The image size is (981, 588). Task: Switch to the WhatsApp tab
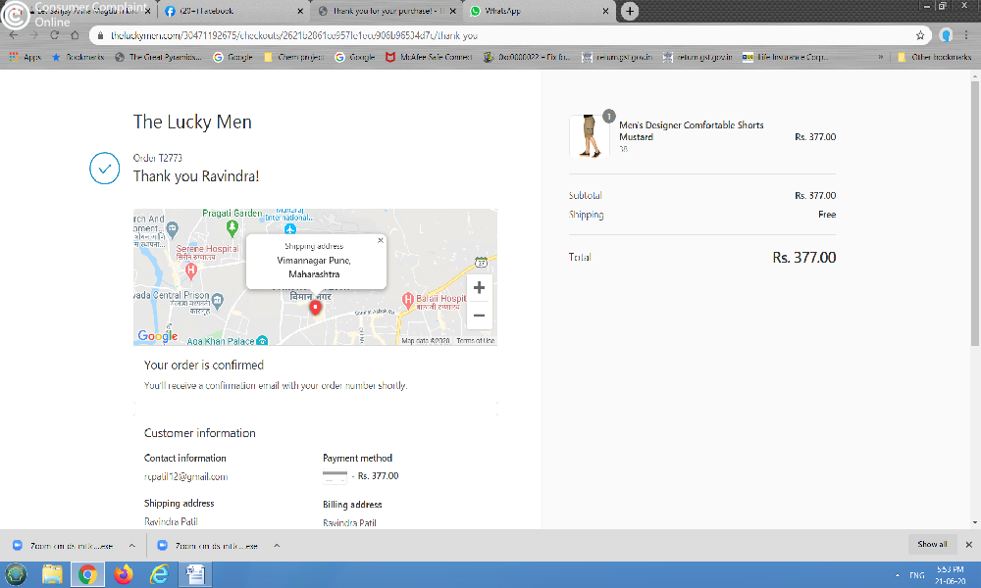pyautogui.click(x=538, y=11)
